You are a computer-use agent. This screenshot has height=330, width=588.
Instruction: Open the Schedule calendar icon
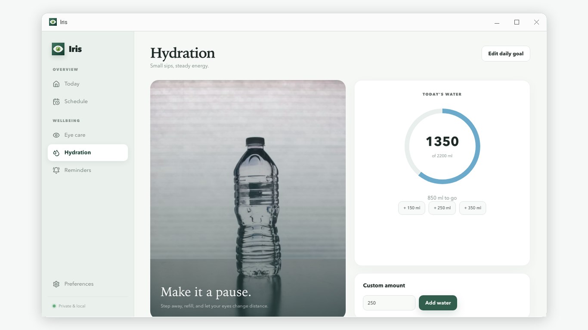[x=56, y=101]
